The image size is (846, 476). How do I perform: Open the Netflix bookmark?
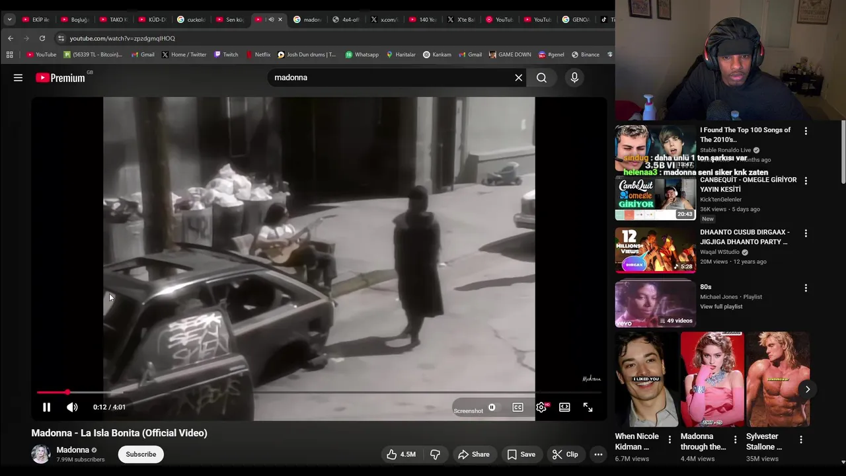click(258, 55)
